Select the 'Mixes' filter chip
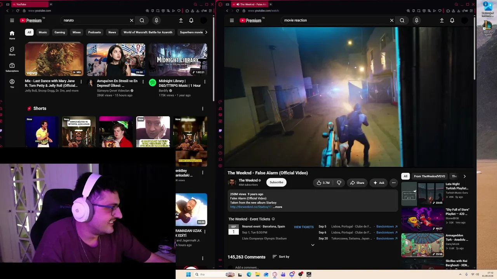This screenshot has height=279, width=497. (x=76, y=32)
